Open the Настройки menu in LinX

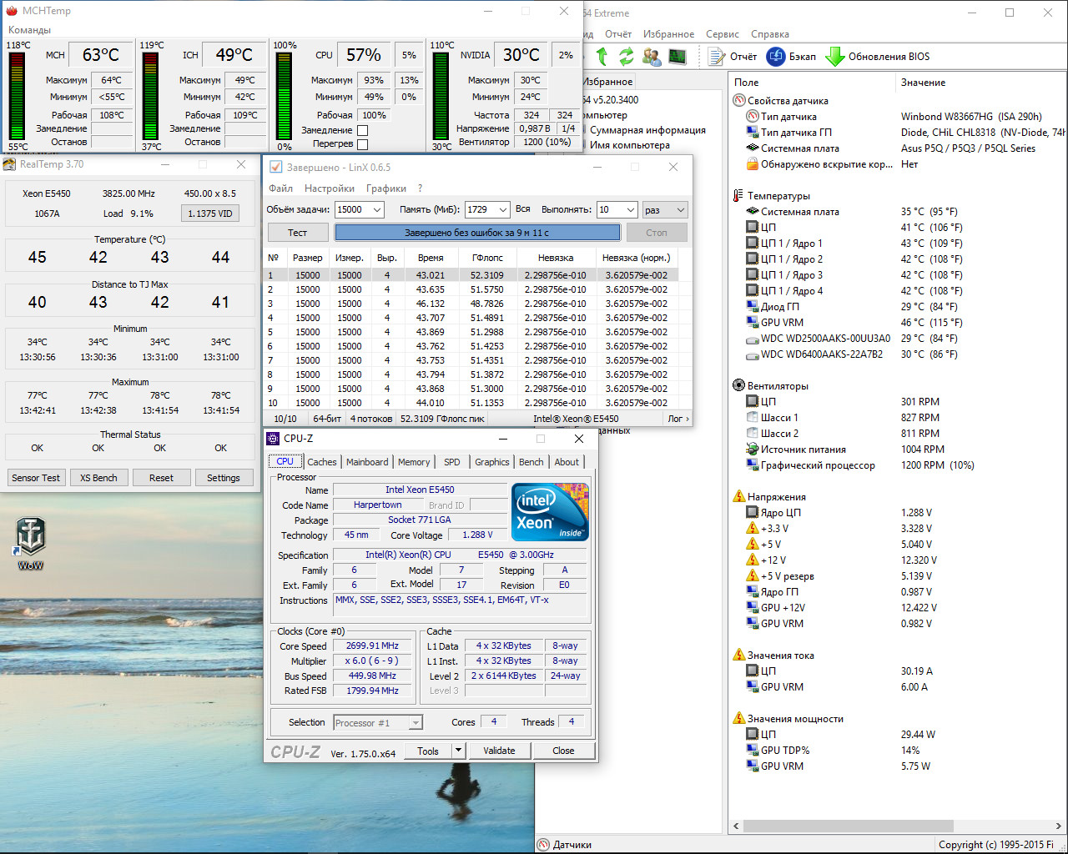329,188
